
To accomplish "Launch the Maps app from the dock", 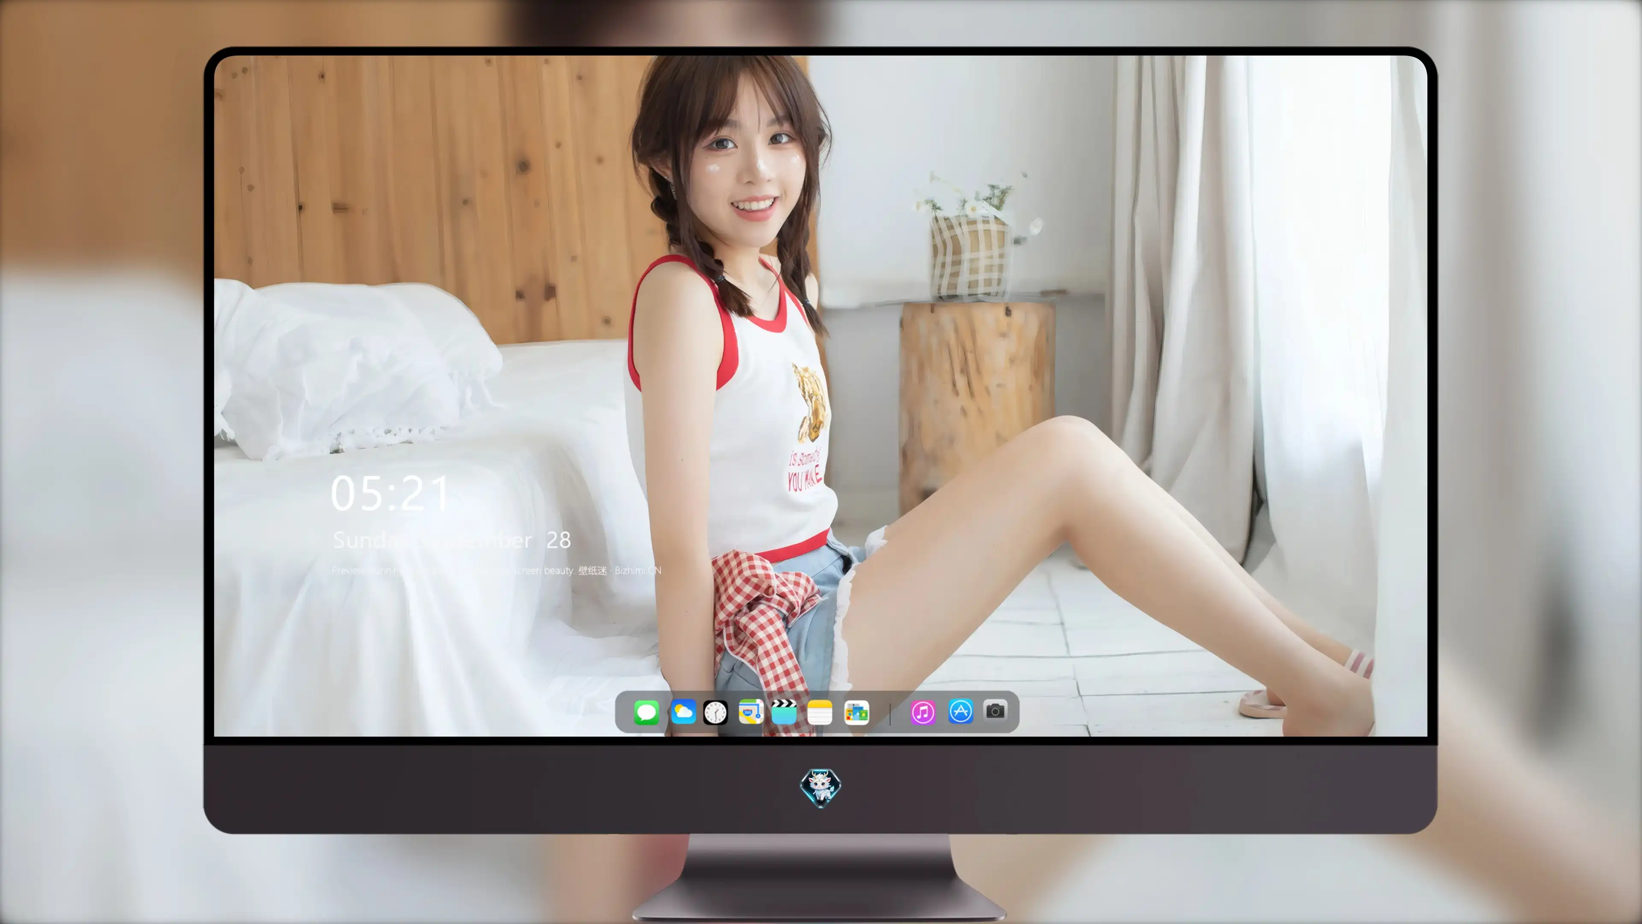I will click(751, 712).
